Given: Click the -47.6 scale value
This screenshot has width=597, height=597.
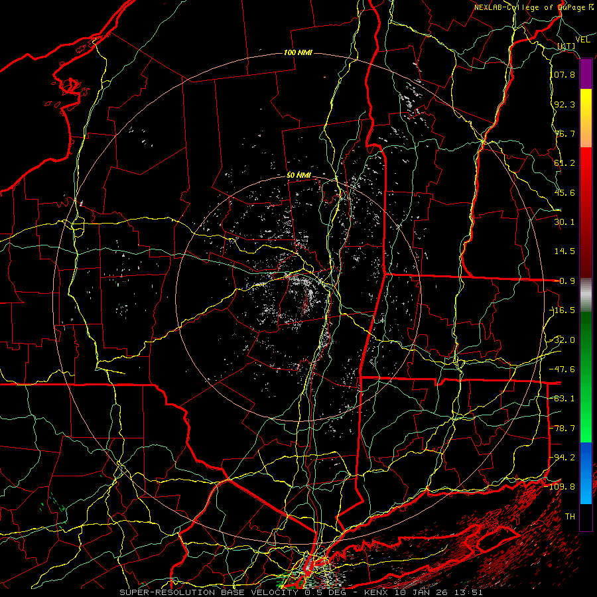Looking at the screenshot, I should (563, 369).
